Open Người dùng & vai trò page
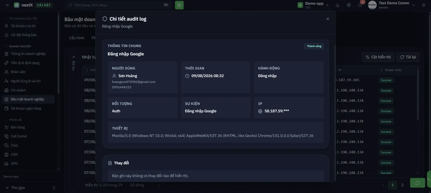 (x=28, y=81)
